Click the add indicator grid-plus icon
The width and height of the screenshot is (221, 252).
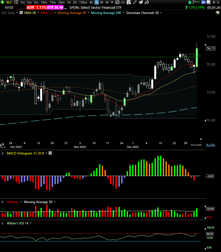[129, 2]
